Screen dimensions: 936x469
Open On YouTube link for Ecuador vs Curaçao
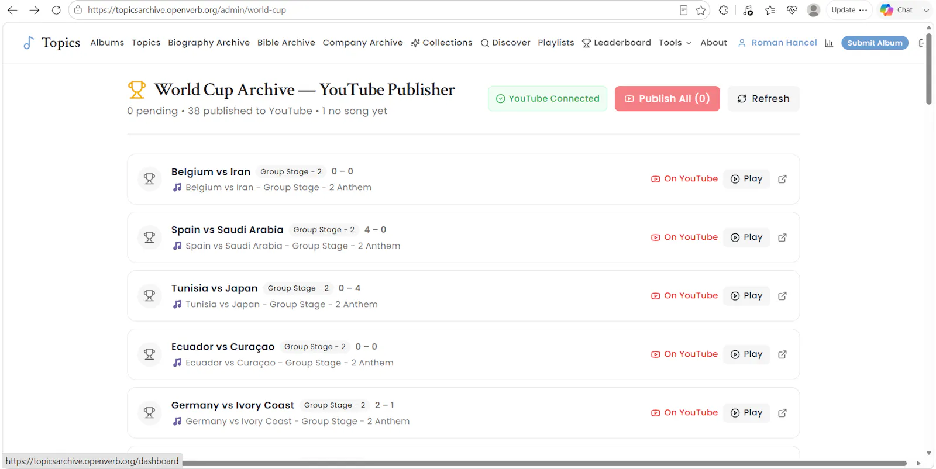(x=684, y=354)
